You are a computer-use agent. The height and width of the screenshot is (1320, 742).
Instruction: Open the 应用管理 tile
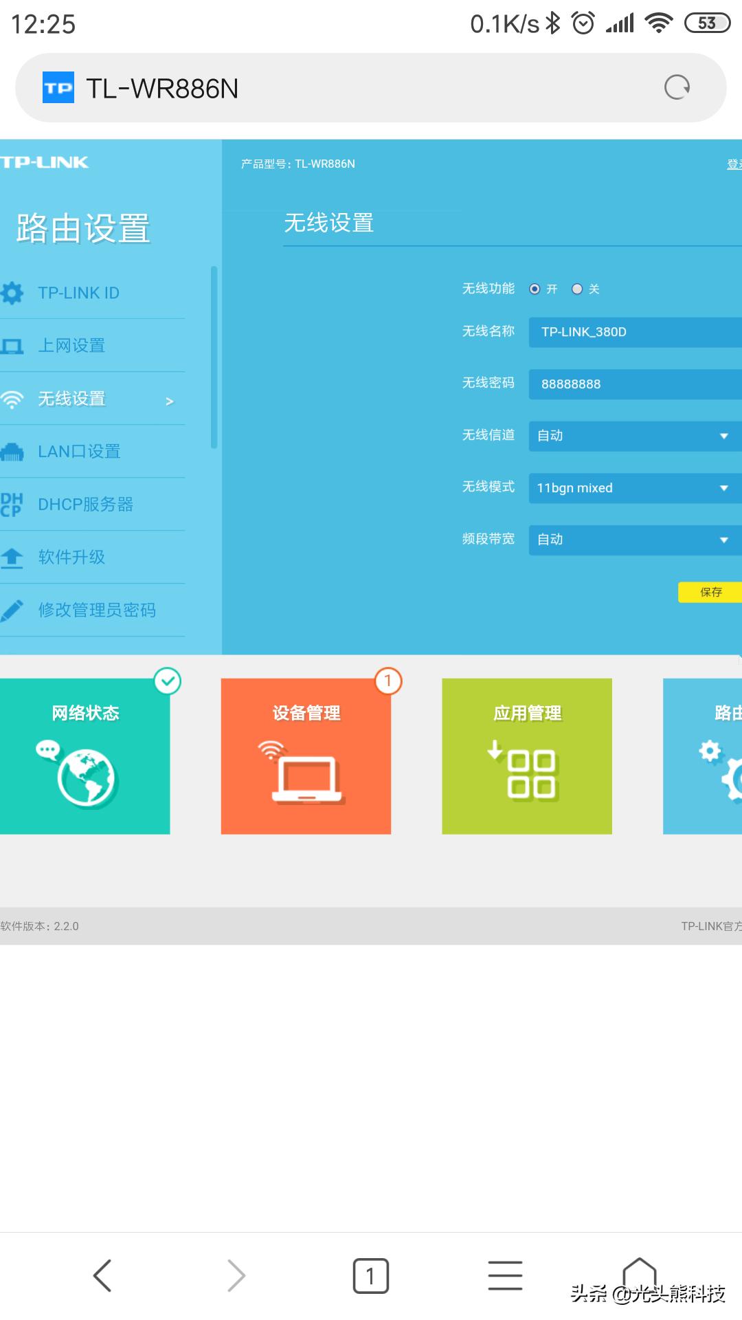pyautogui.click(x=527, y=756)
